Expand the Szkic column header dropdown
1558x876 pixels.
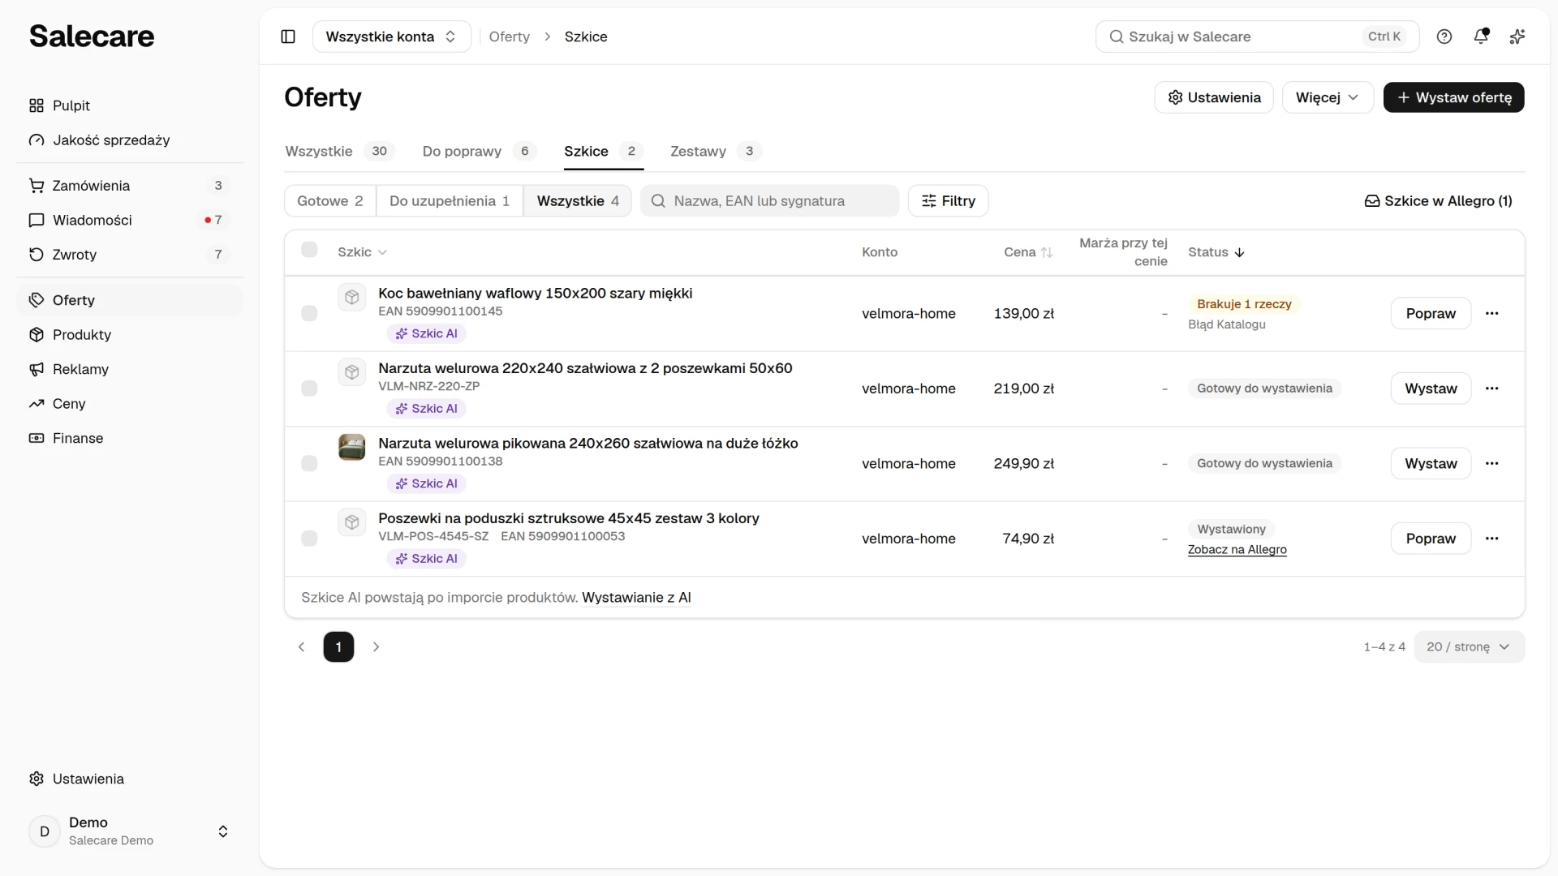(362, 252)
